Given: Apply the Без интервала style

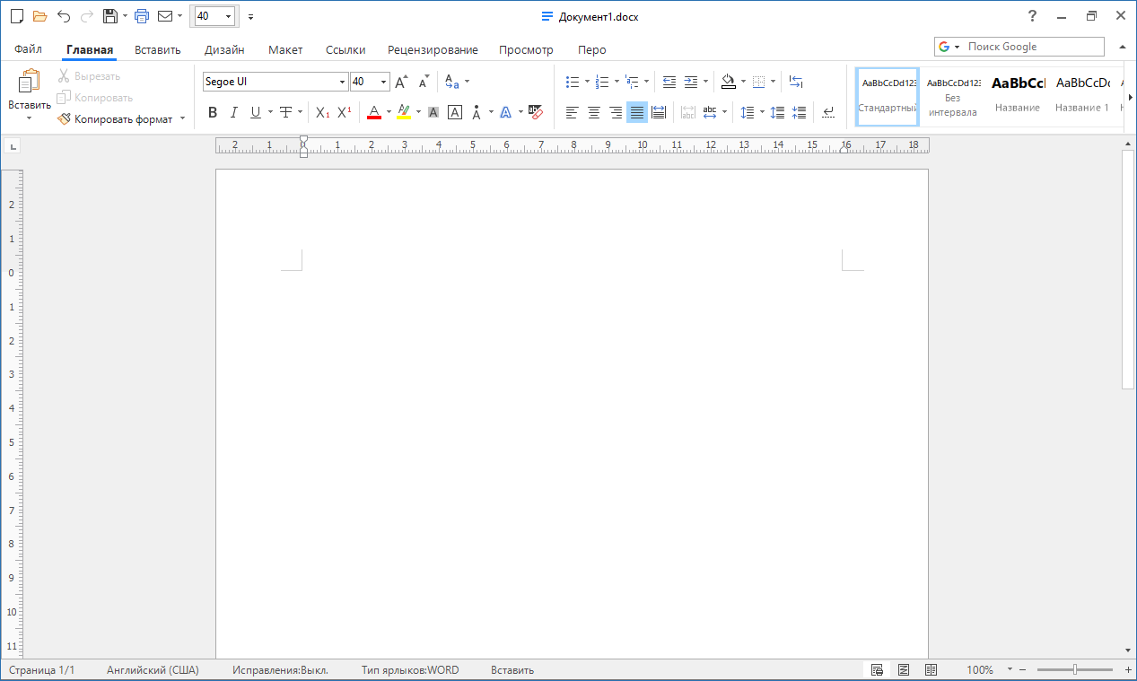Looking at the screenshot, I should point(953,97).
